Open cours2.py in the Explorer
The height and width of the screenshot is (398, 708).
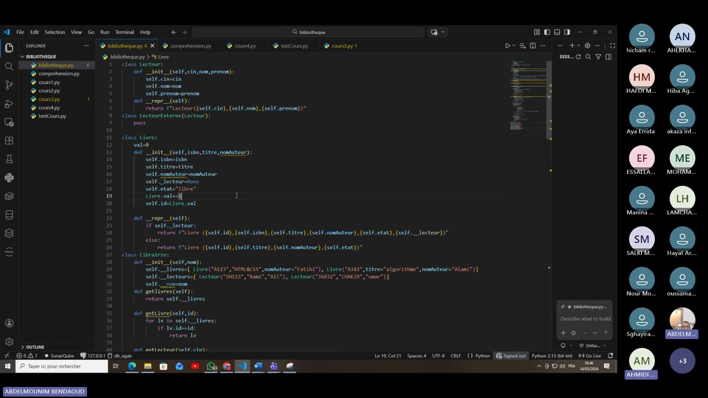tap(49, 91)
